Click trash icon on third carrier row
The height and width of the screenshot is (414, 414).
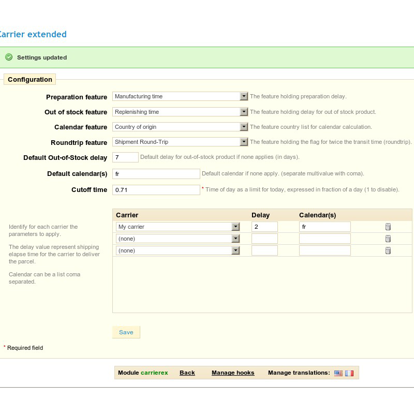388,250
